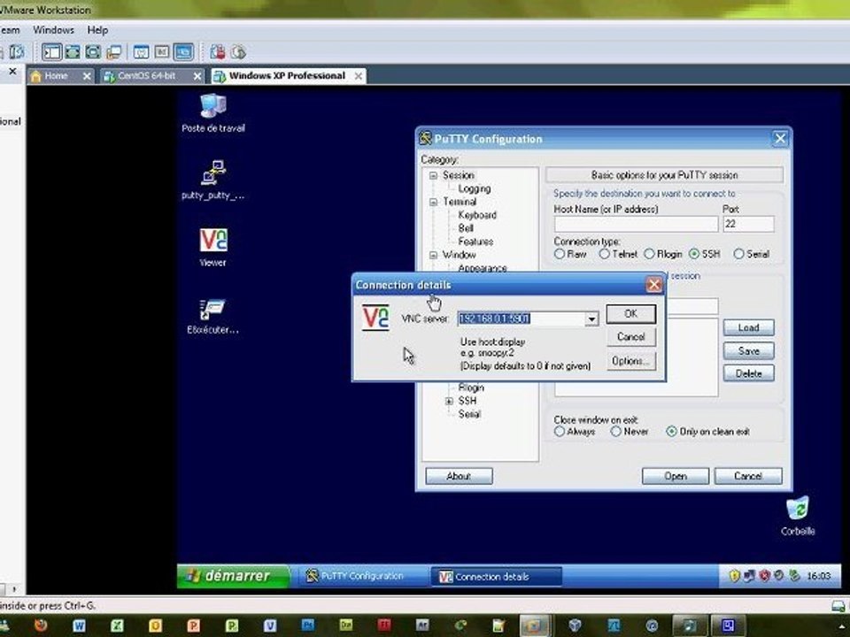
Task: Choose Only on clean exit option
Action: (672, 432)
